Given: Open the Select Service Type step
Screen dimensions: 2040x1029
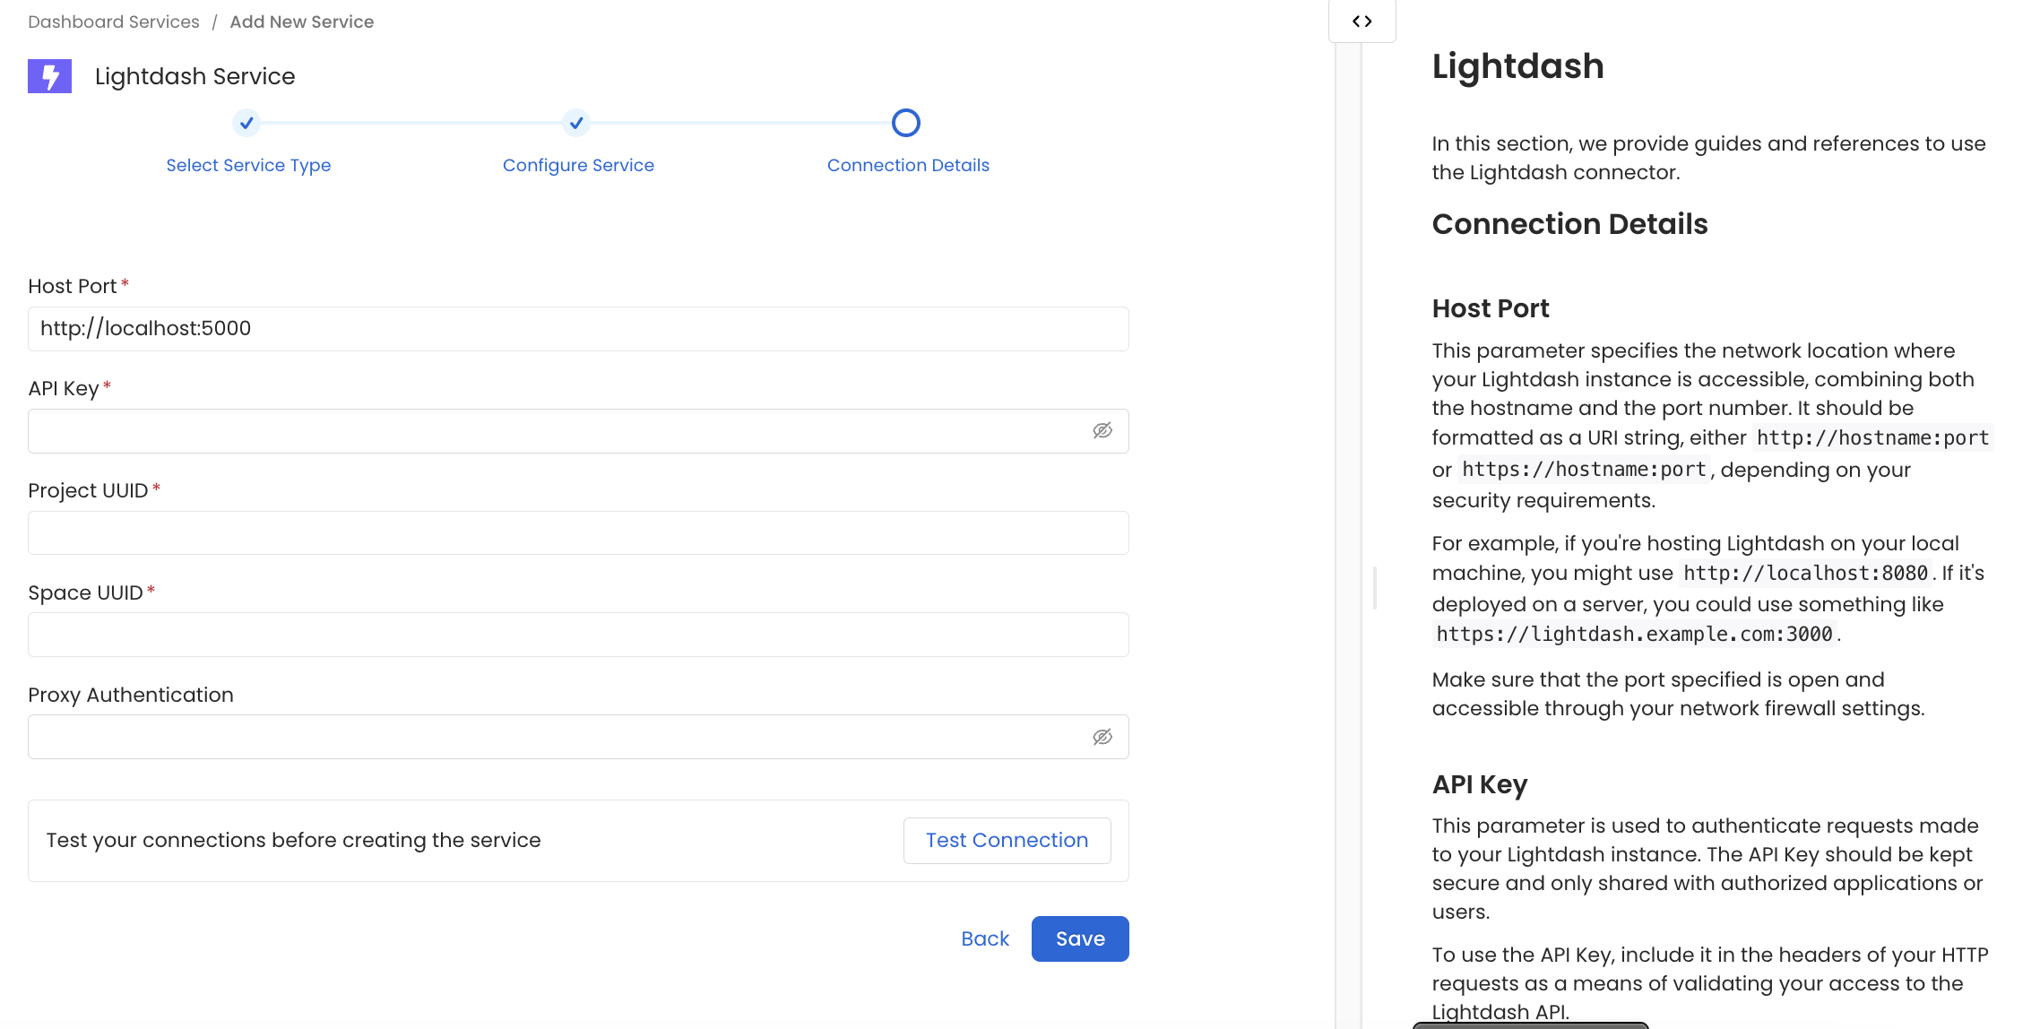Looking at the screenshot, I should (x=247, y=165).
